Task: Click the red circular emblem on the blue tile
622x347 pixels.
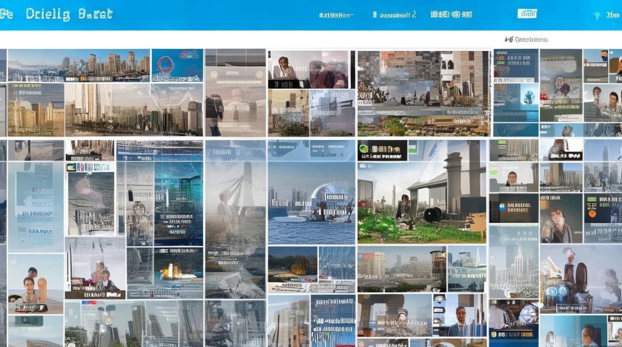Action: pos(165,65)
